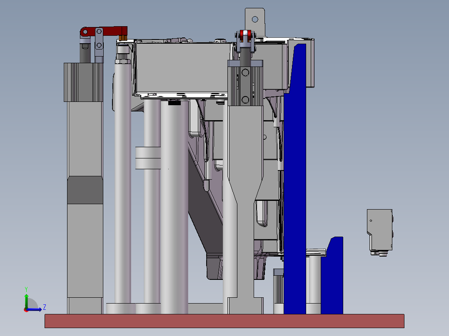Click the orange clamp tip under the red arm
Screen dimensions: 449x336
[123, 38]
